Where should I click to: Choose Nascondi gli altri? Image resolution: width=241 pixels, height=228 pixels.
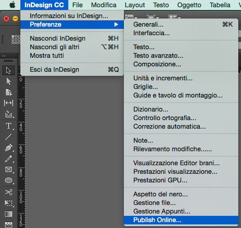tap(72, 47)
